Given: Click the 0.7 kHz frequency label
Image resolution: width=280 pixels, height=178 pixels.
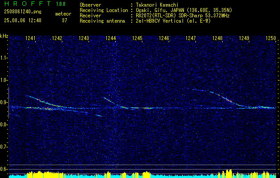Looking at the screenshot, I should (3, 147).
